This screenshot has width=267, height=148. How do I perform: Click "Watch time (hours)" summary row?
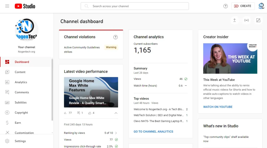(x=160, y=85)
